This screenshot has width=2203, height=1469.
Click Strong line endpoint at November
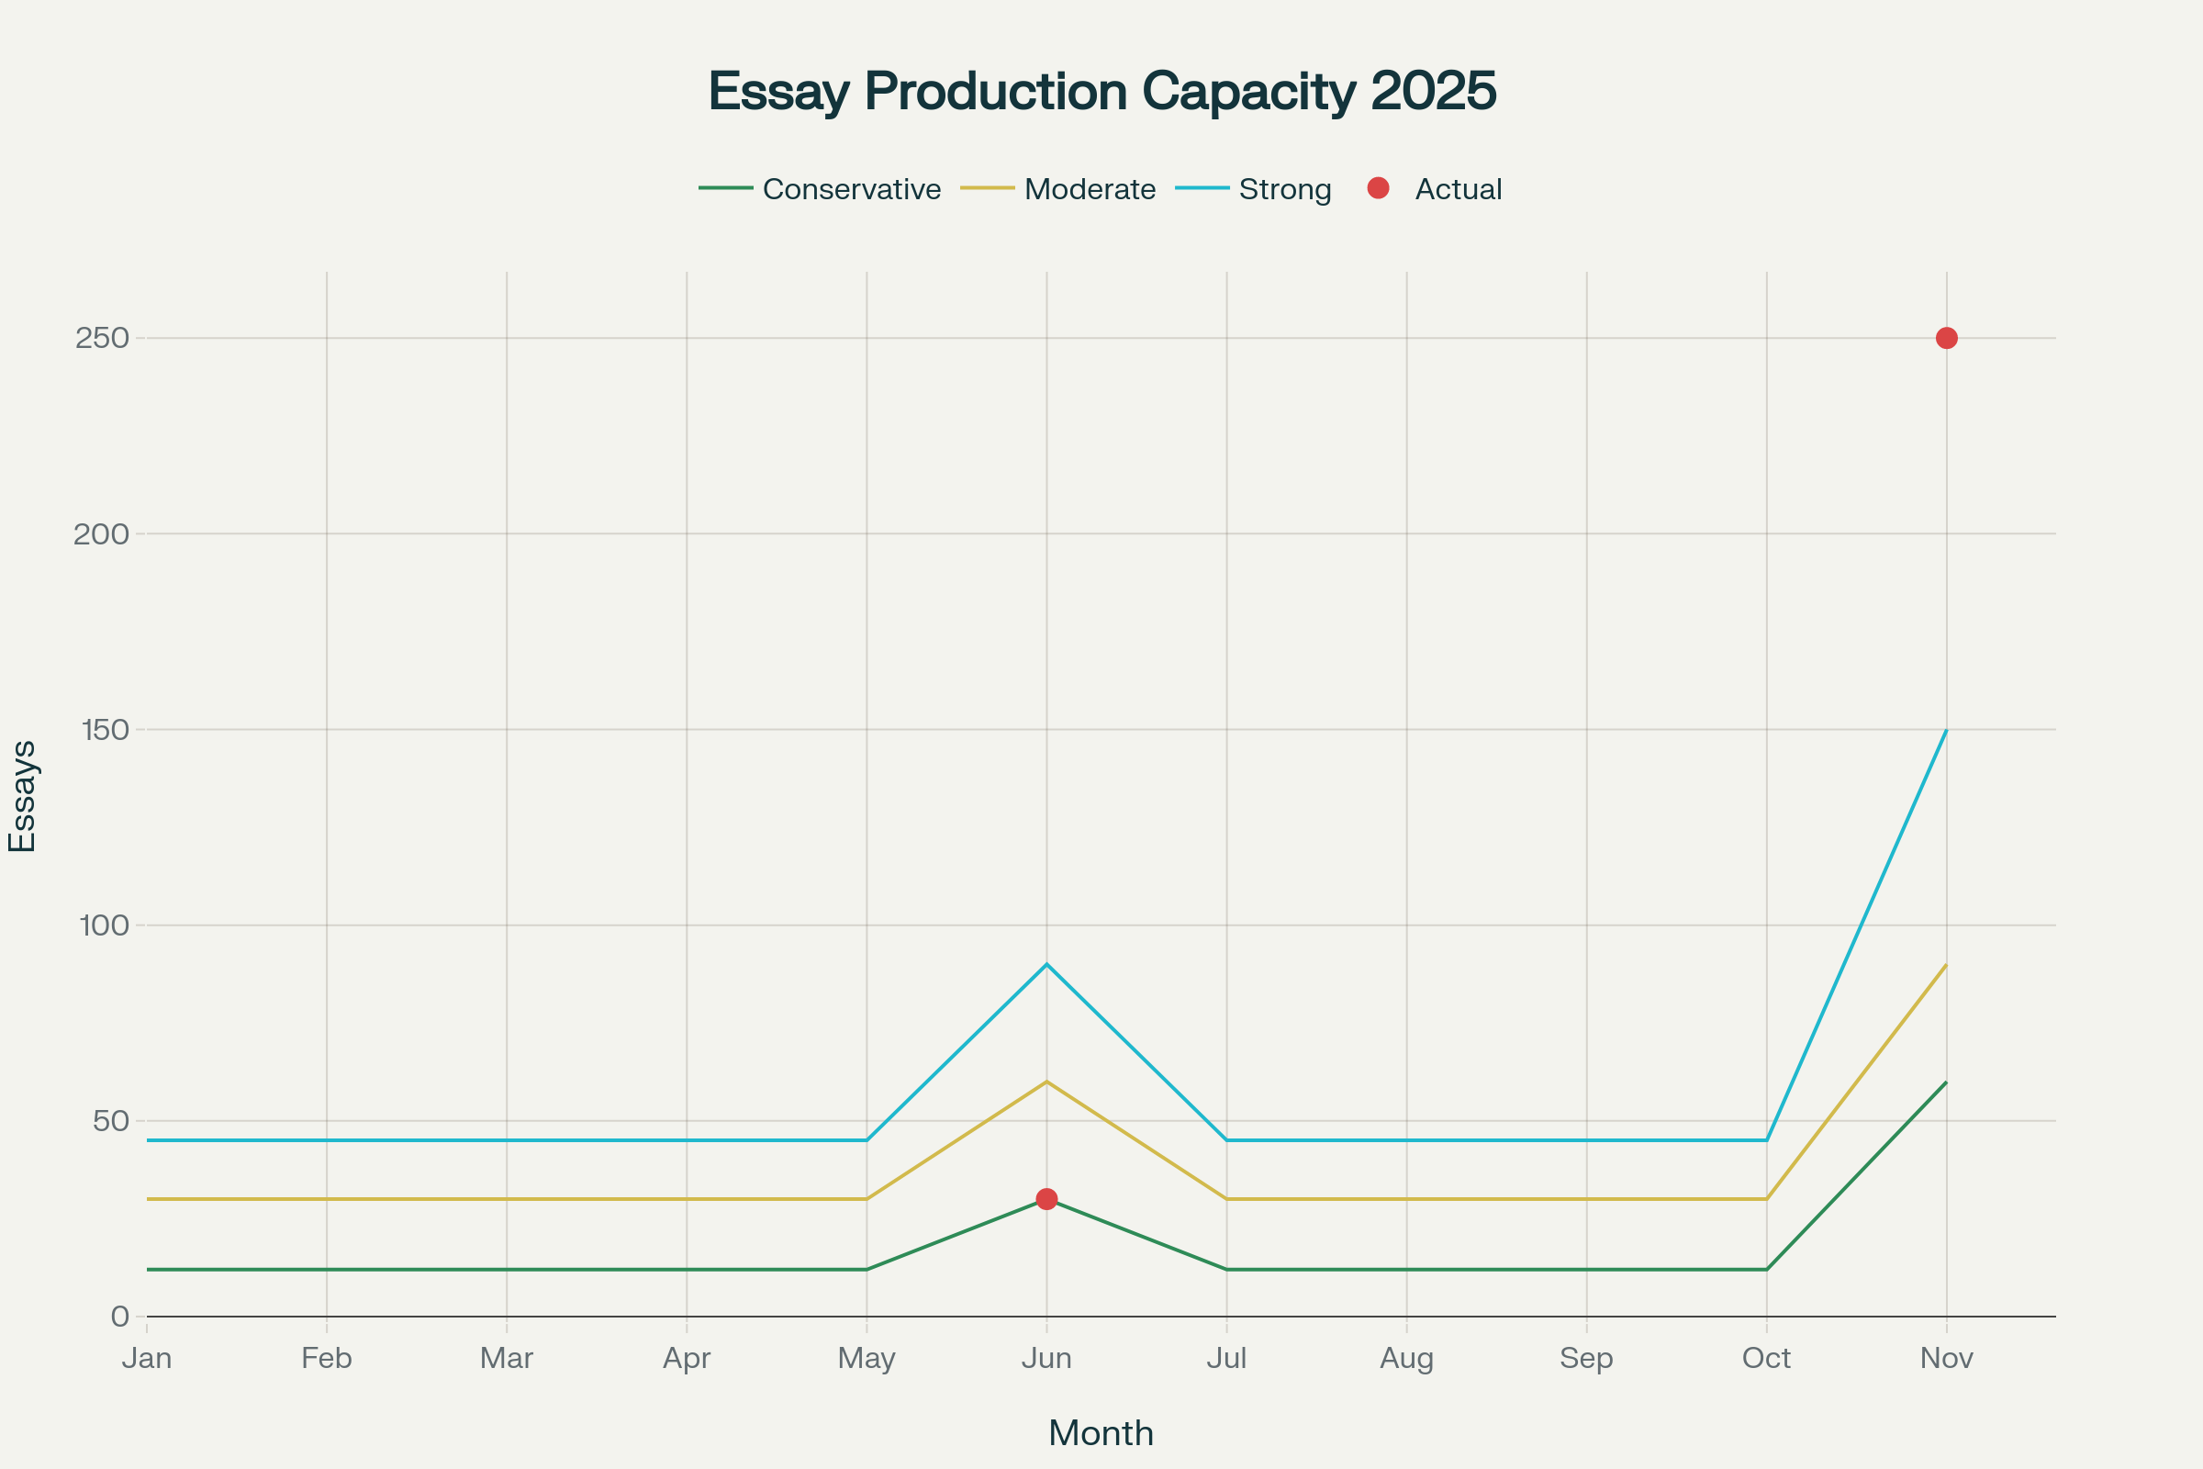[x=1946, y=730]
